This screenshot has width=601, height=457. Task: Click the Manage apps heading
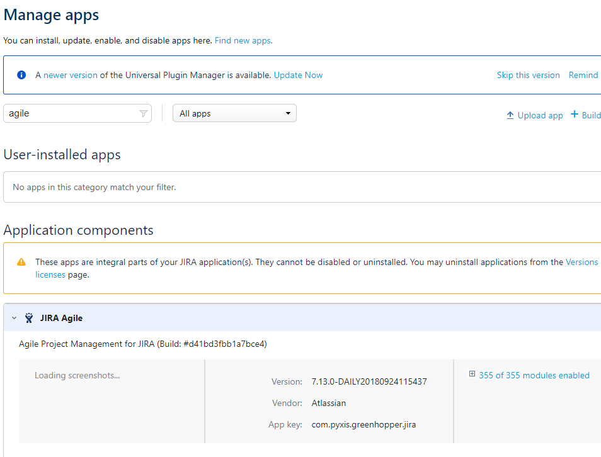[x=51, y=15]
